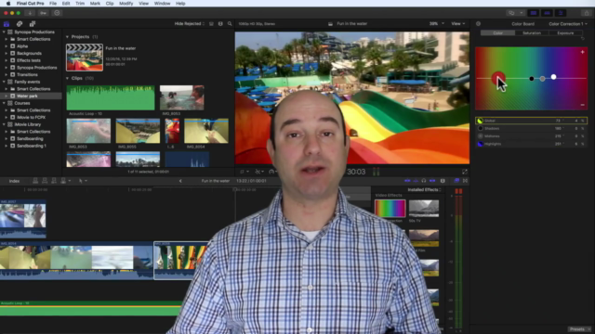Switch to the Color tab
The image size is (595, 334).
498,33
